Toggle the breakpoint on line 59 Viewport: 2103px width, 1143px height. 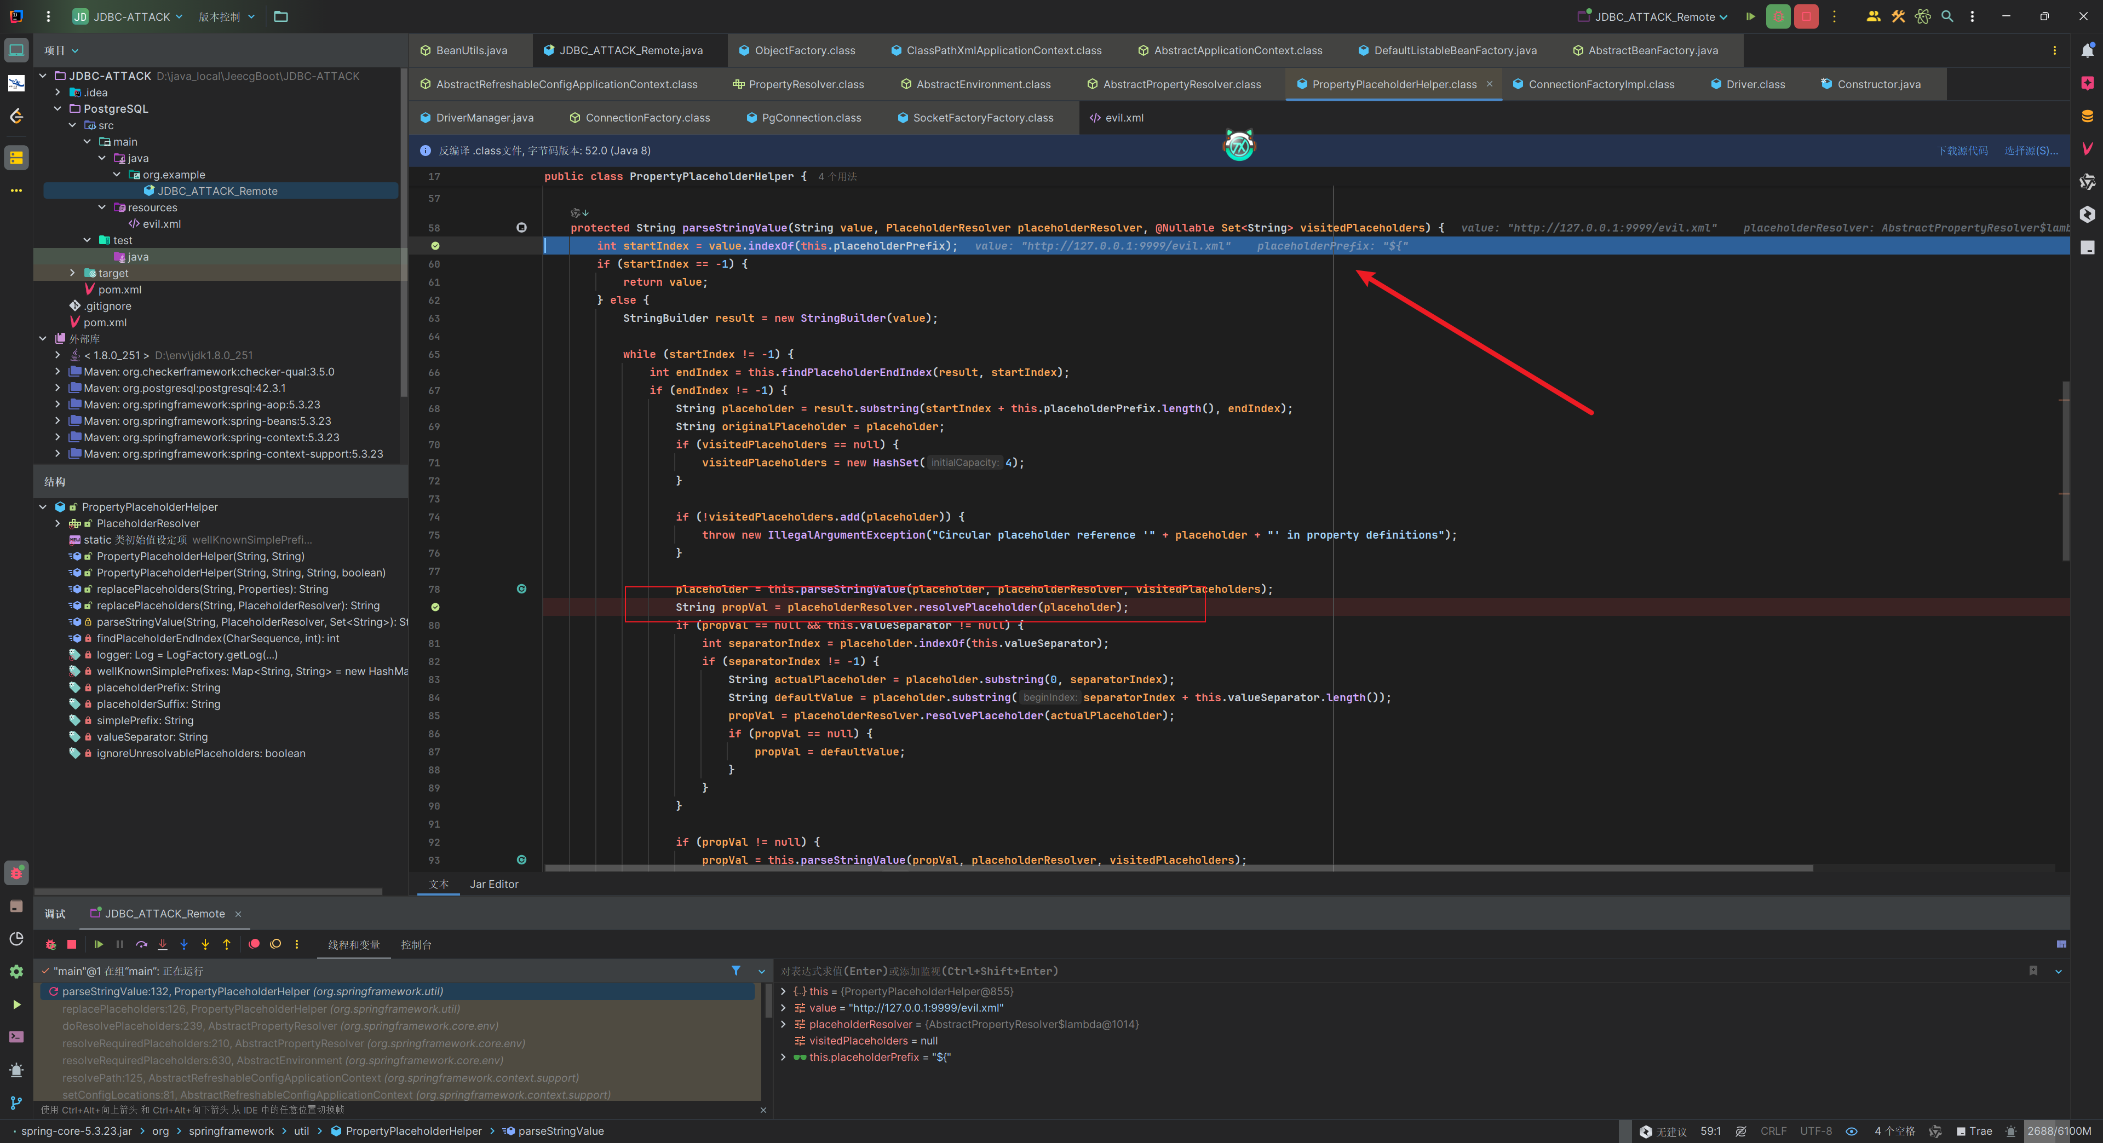point(435,246)
